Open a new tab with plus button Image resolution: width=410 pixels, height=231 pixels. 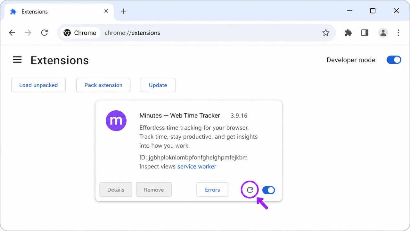pos(124,11)
